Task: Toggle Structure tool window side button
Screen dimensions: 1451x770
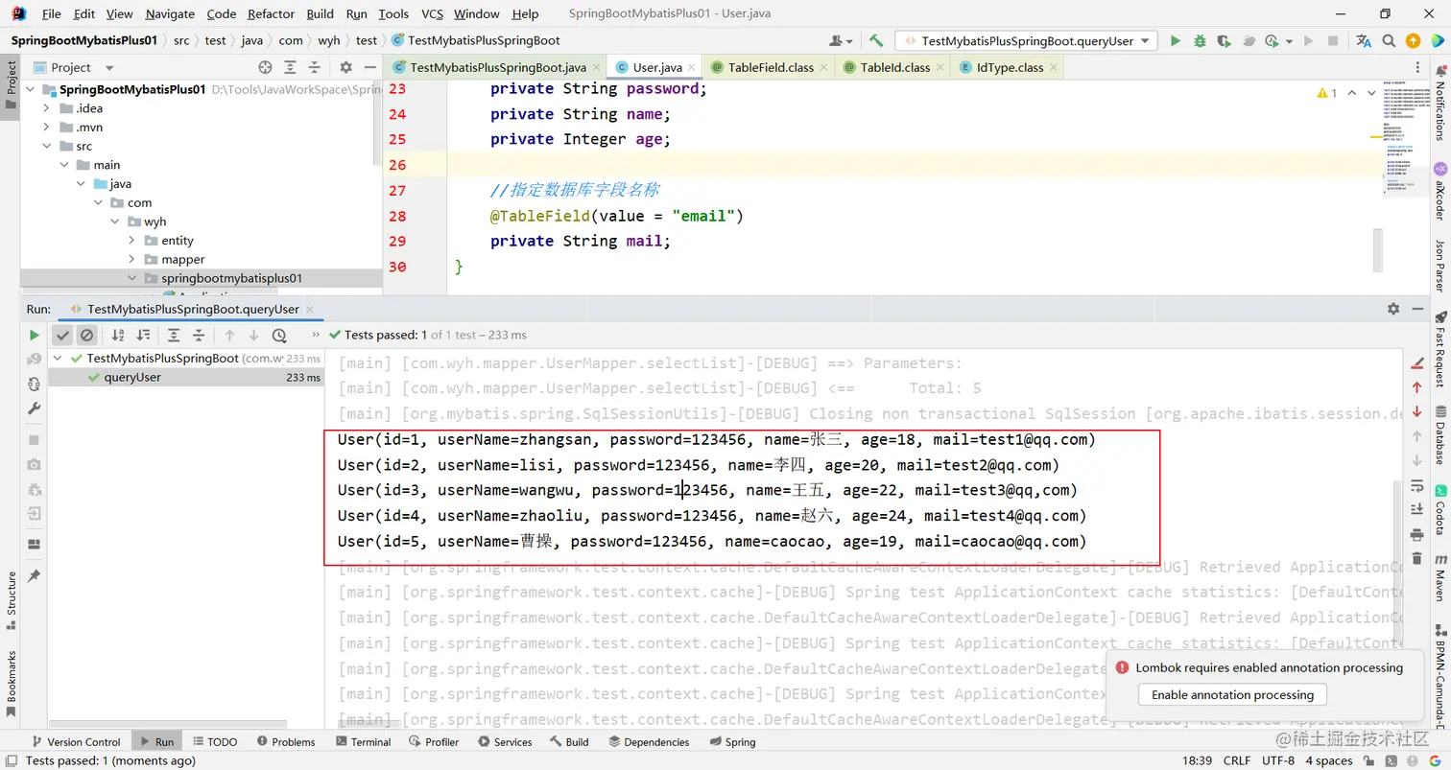Action: (x=11, y=599)
